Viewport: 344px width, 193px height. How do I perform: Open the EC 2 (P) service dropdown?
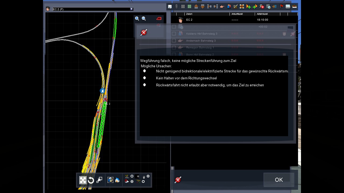pyautogui.click(x=131, y=9)
